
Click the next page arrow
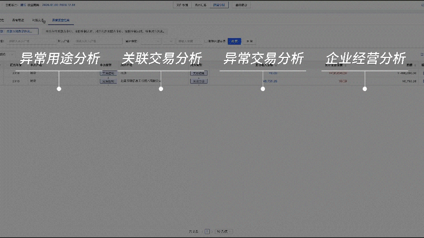(212, 231)
